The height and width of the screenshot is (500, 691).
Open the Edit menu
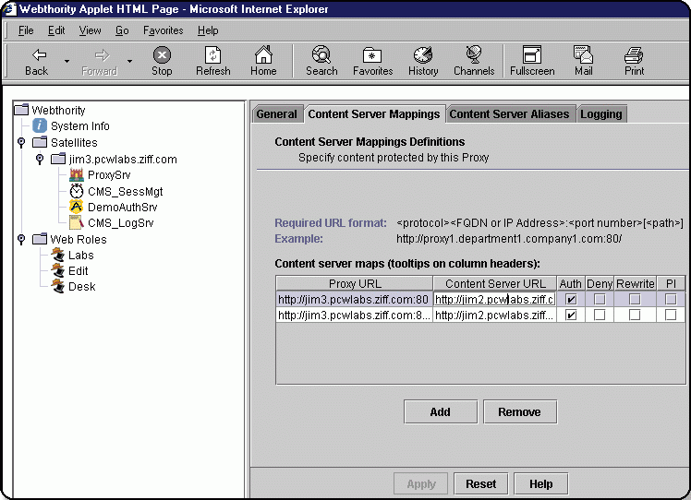[56, 30]
